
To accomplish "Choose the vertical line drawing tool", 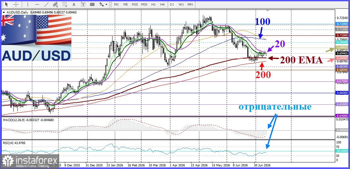I will tap(28, 4).
